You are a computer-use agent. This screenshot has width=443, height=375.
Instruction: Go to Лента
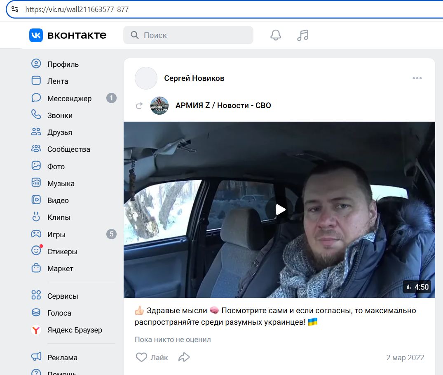[58, 81]
